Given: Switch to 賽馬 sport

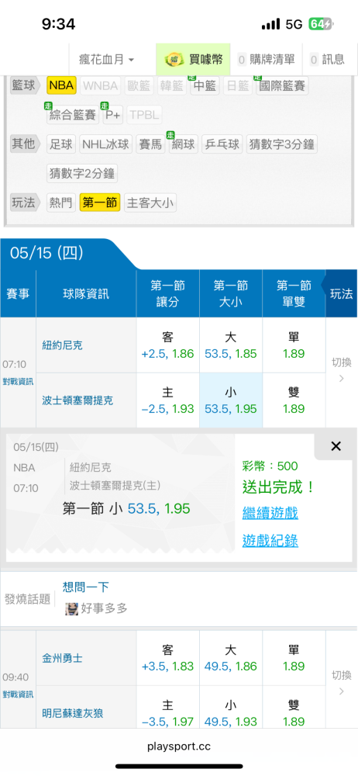Looking at the screenshot, I should tap(150, 144).
